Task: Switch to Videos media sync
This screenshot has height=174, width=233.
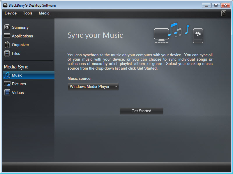Action: tap(18, 93)
